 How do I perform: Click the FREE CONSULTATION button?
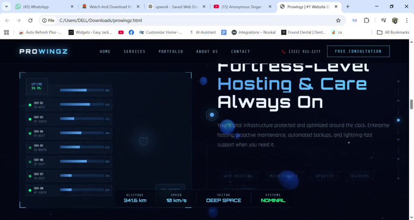click(x=358, y=51)
